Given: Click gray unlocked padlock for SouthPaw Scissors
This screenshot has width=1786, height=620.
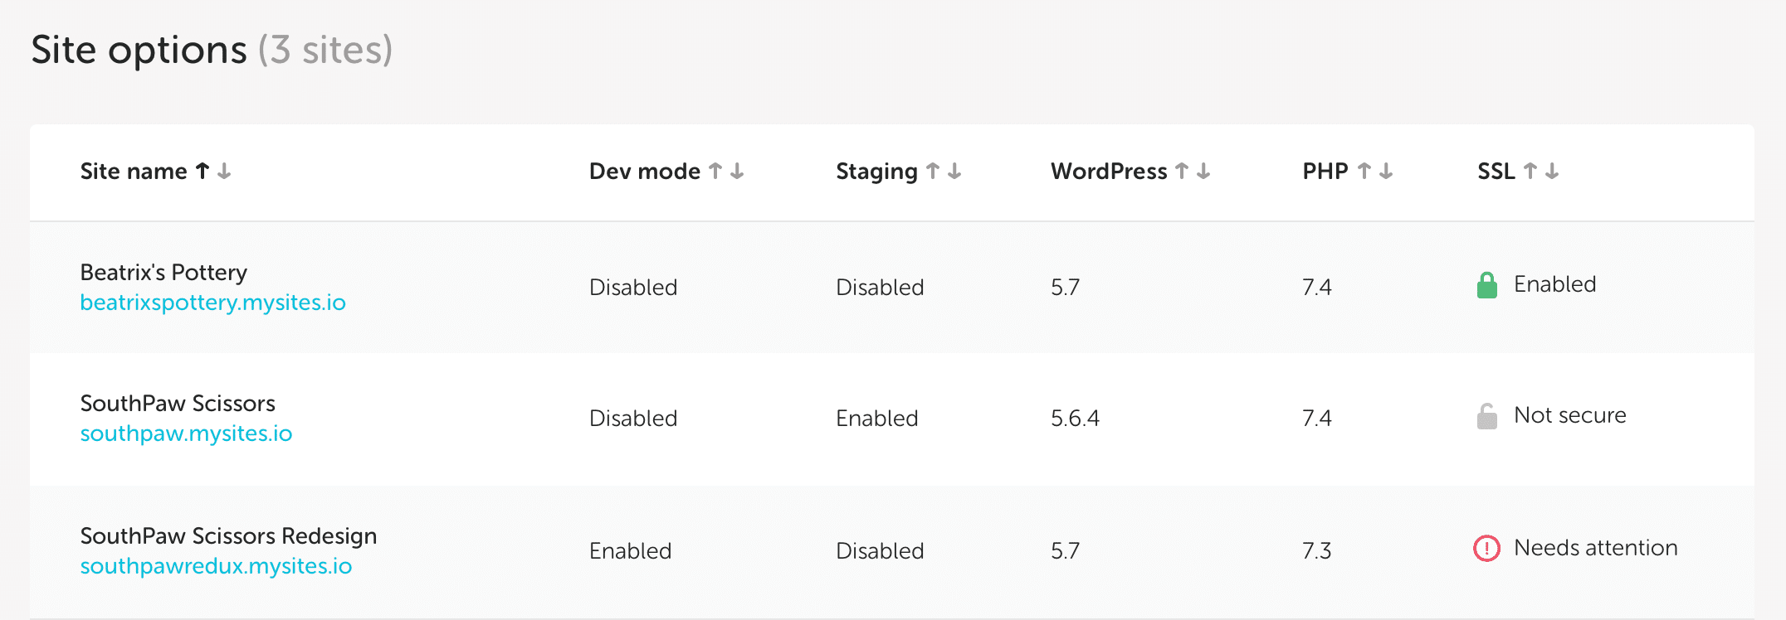Looking at the screenshot, I should pyautogui.click(x=1486, y=416).
